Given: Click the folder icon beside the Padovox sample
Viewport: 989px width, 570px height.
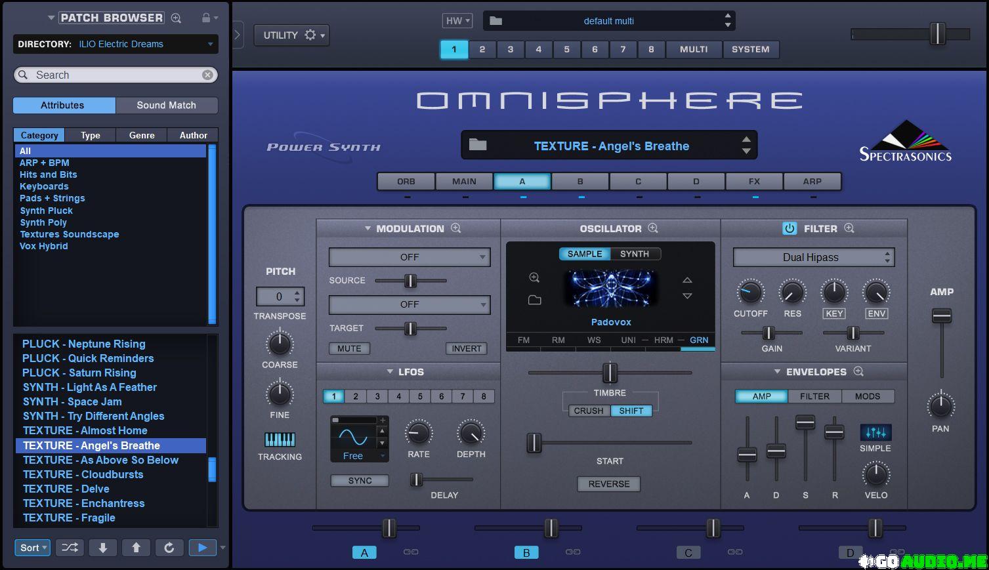Looking at the screenshot, I should 535,300.
